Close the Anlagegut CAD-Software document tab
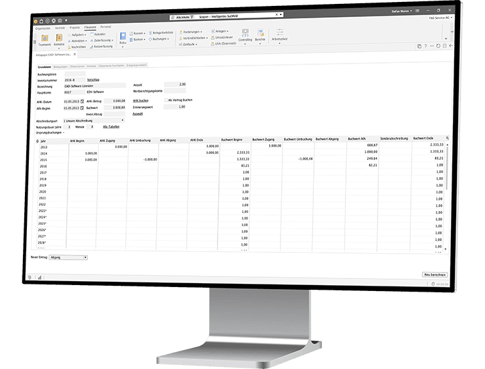485x369 pixels. [75, 54]
